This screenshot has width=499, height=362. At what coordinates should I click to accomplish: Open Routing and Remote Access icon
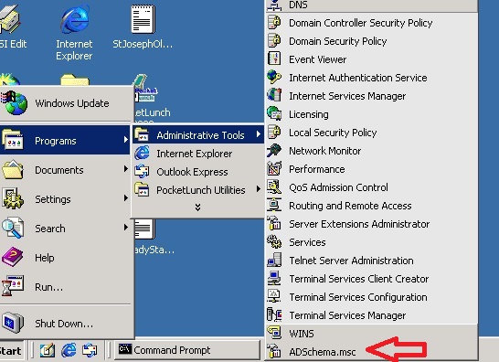(274, 205)
